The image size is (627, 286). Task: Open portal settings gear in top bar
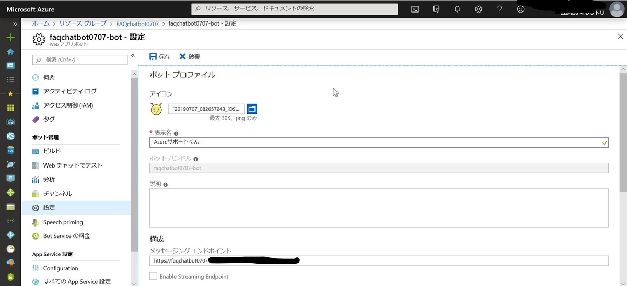(x=478, y=9)
